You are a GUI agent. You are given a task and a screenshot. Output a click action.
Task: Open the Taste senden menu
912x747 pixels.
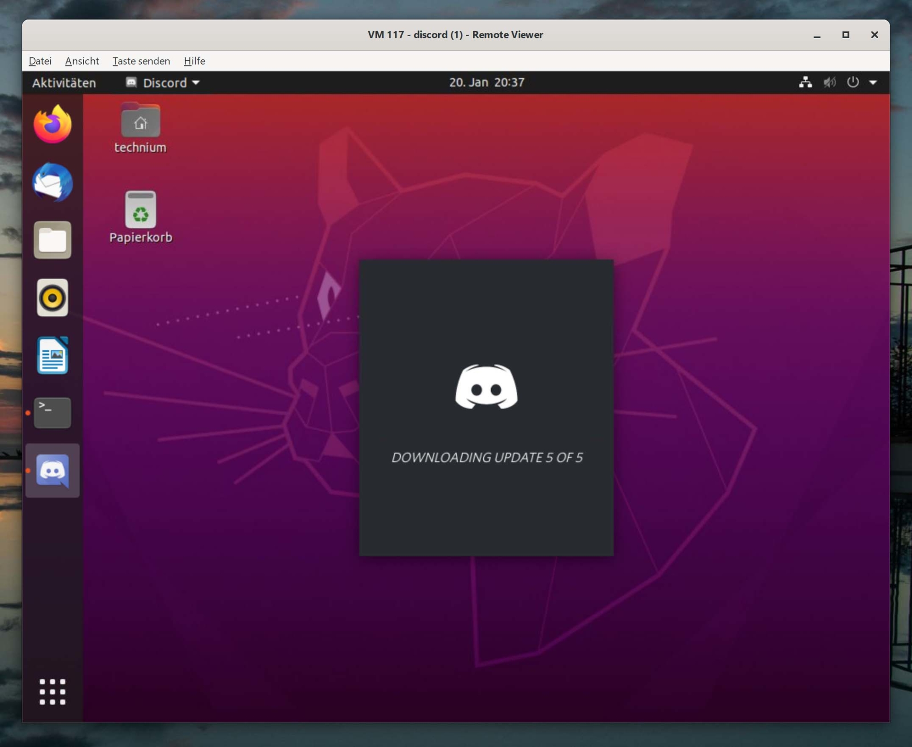(141, 61)
